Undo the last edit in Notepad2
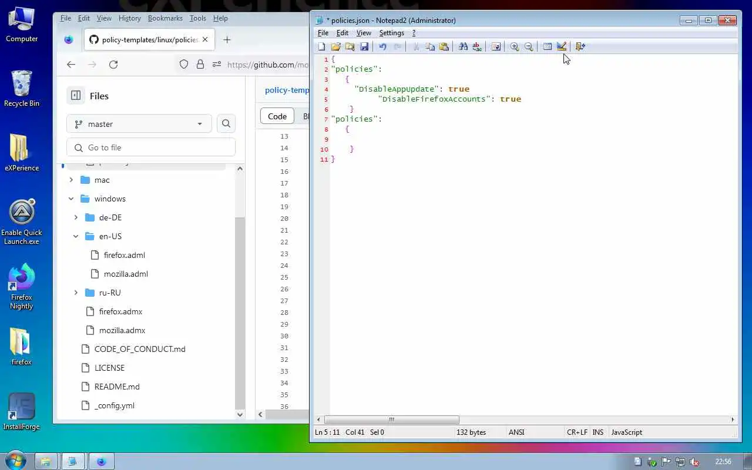 [382, 46]
